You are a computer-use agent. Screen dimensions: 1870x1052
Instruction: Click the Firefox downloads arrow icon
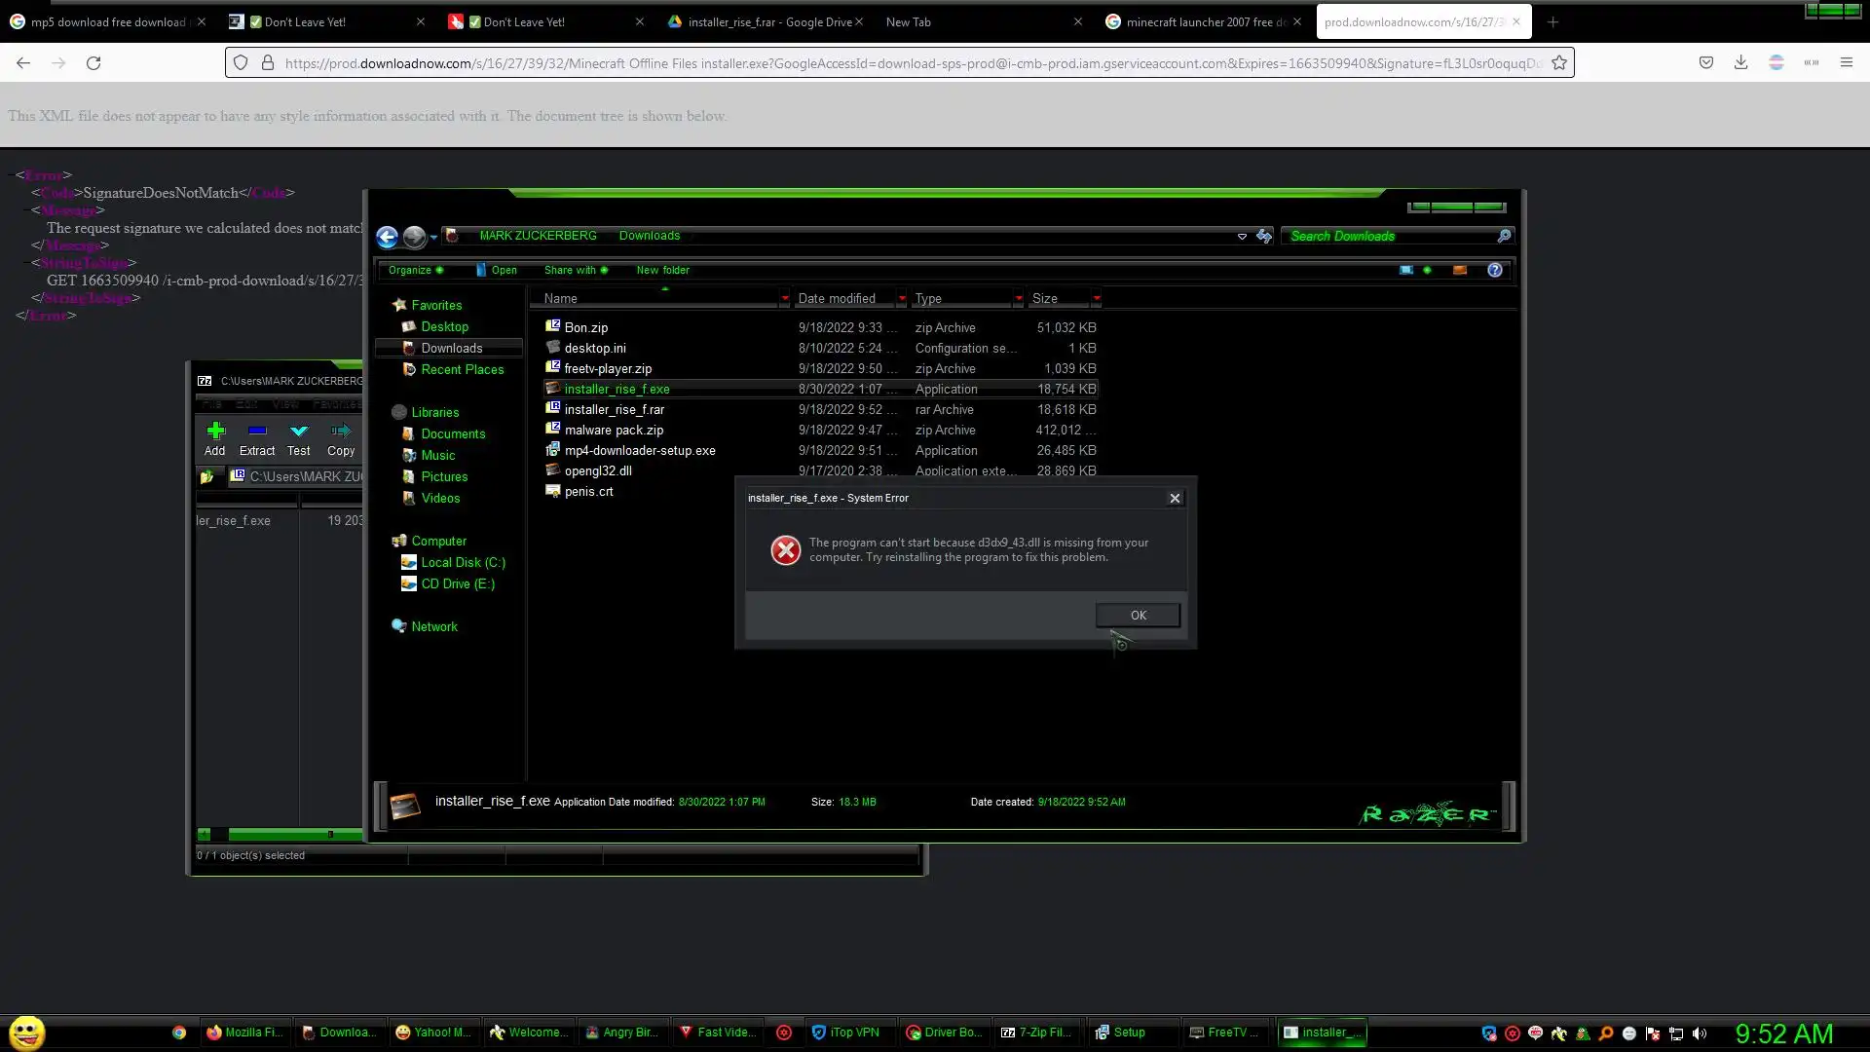(1740, 62)
